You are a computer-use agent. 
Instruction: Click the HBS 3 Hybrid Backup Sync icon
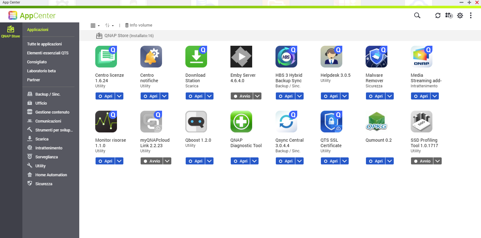pyautogui.click(x=286, y=57)
